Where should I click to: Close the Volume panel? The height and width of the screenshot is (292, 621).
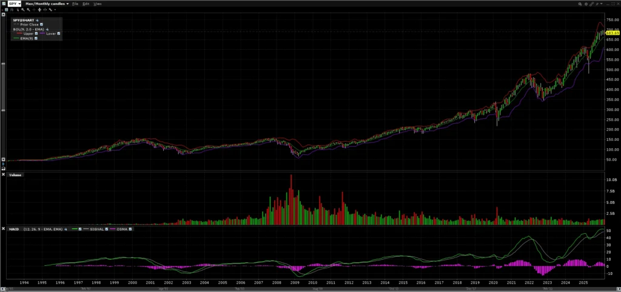[3, 175]
